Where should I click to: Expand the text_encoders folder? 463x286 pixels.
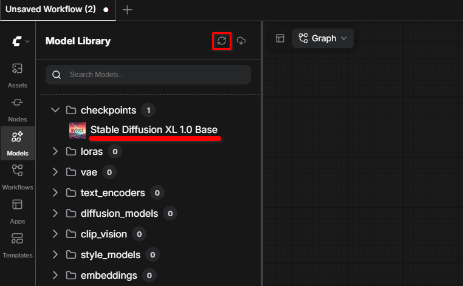point(55,192)
